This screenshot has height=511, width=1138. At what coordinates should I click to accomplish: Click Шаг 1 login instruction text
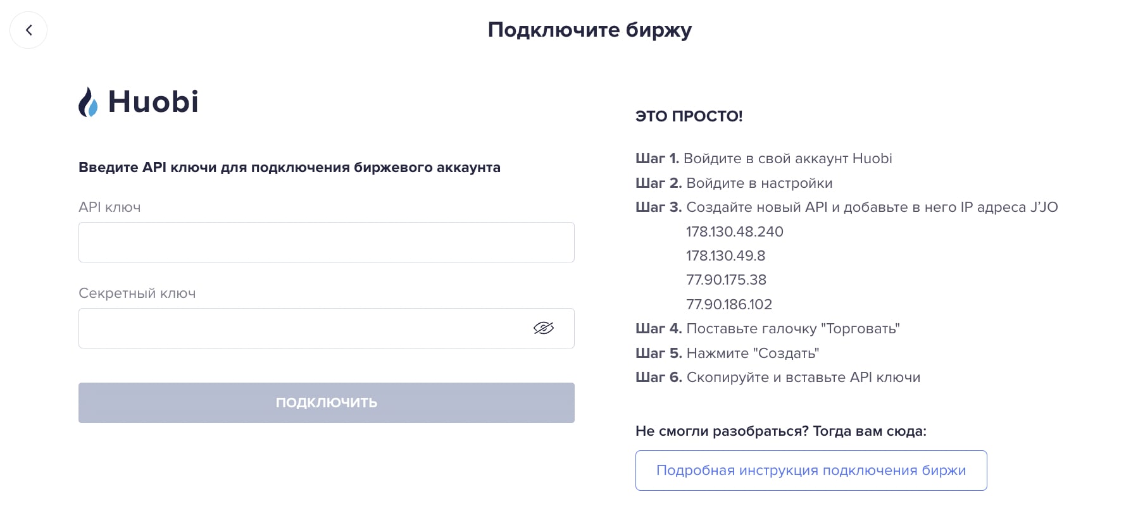[764, 158]
